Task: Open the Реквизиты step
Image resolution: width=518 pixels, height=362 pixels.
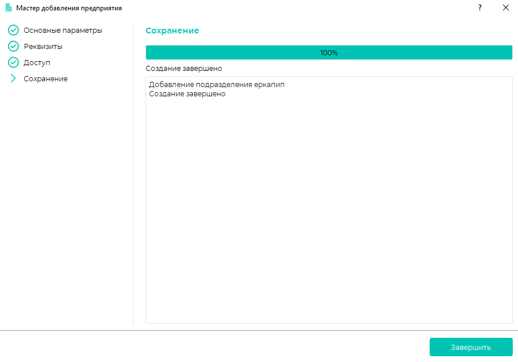Action: [x=43, y=47]
